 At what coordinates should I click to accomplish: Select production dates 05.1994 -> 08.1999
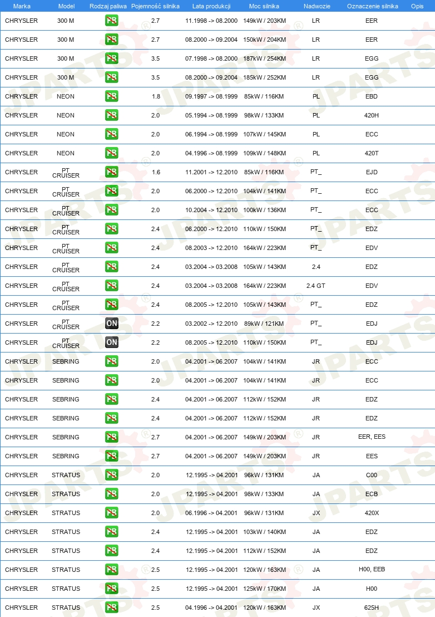(x=211, y=115)
